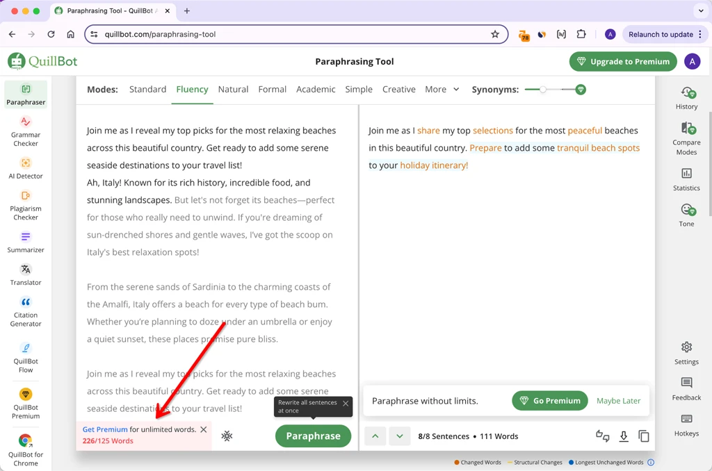Open Chrome extensions puzzle icon
Image resolution: width=712 pixels, height=471 pixels.
click(x=581, y=34)
